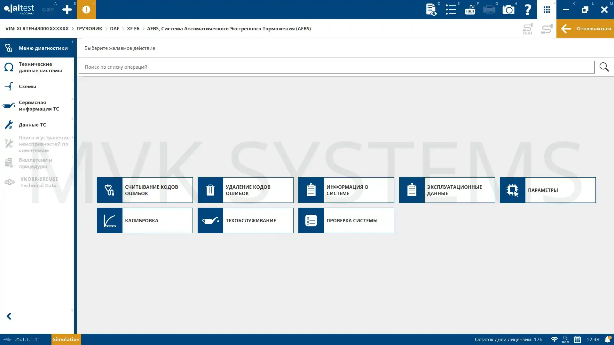Go to DAF breadcrumb
Viewport: 614px width, 345px height.
(x=114, y=28)
